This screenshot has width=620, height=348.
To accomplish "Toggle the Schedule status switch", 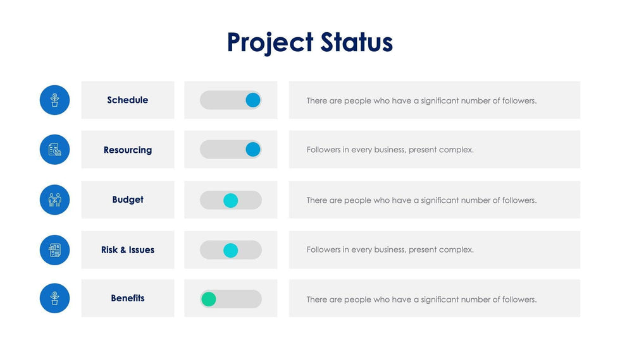I will pos(231,100).
